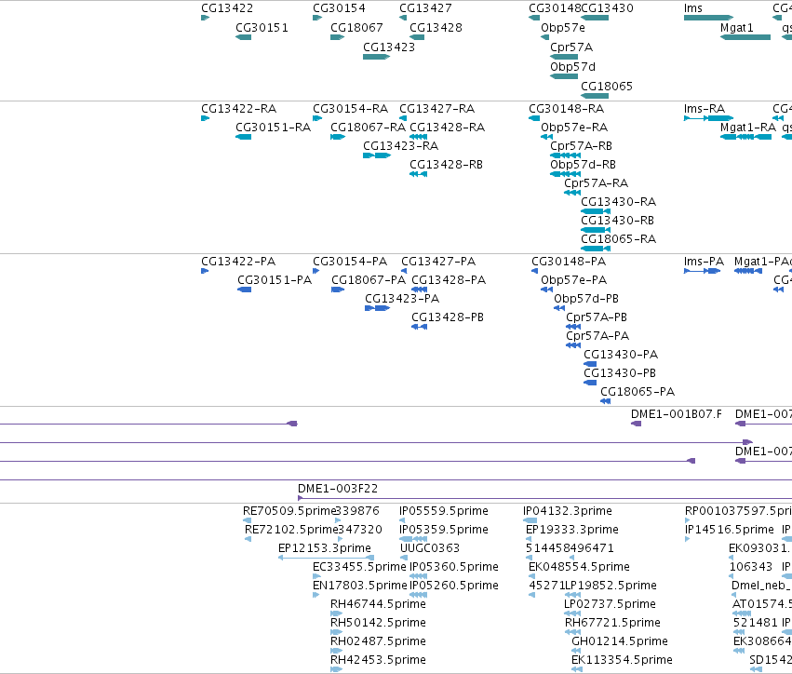The height and width of the screenshot is (674, 792).
Task: Select the CG13427 gene label
Action: (425, 8)
